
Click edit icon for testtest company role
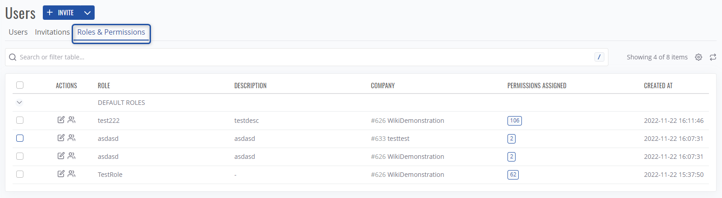tap(61, 138)
